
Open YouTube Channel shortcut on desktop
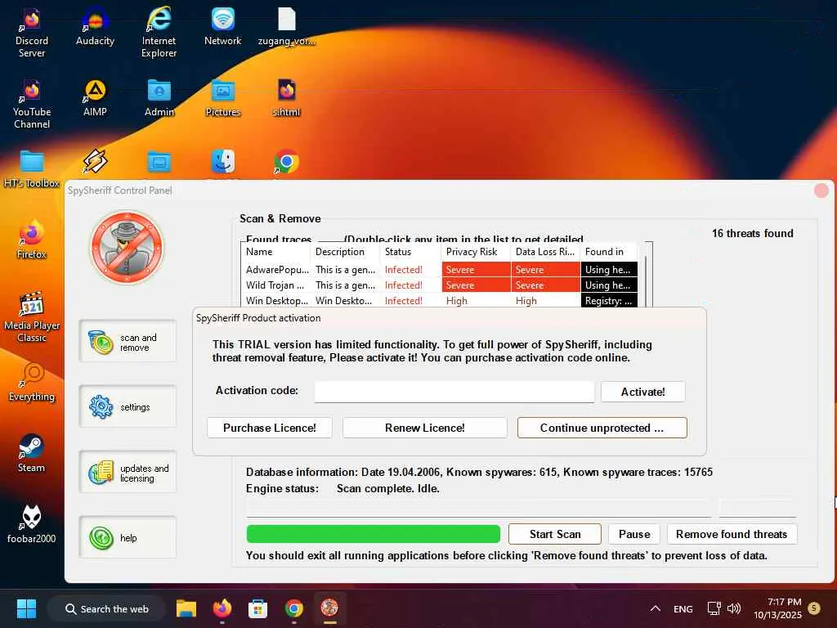click(32, 104)
